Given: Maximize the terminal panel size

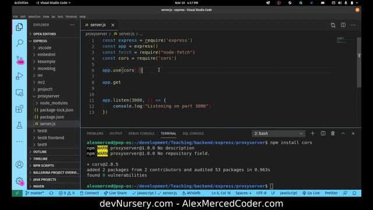Looking at the screenshot, I should pyautogui.click(x=343, y=134).
